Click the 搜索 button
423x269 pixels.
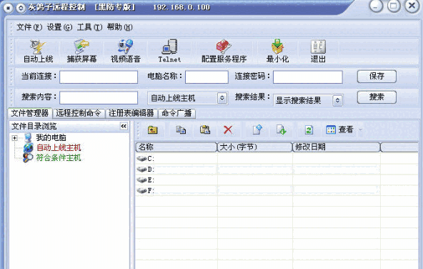click(377, 97)
